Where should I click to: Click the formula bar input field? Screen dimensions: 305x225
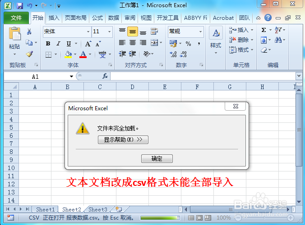(x=203, y=76)
